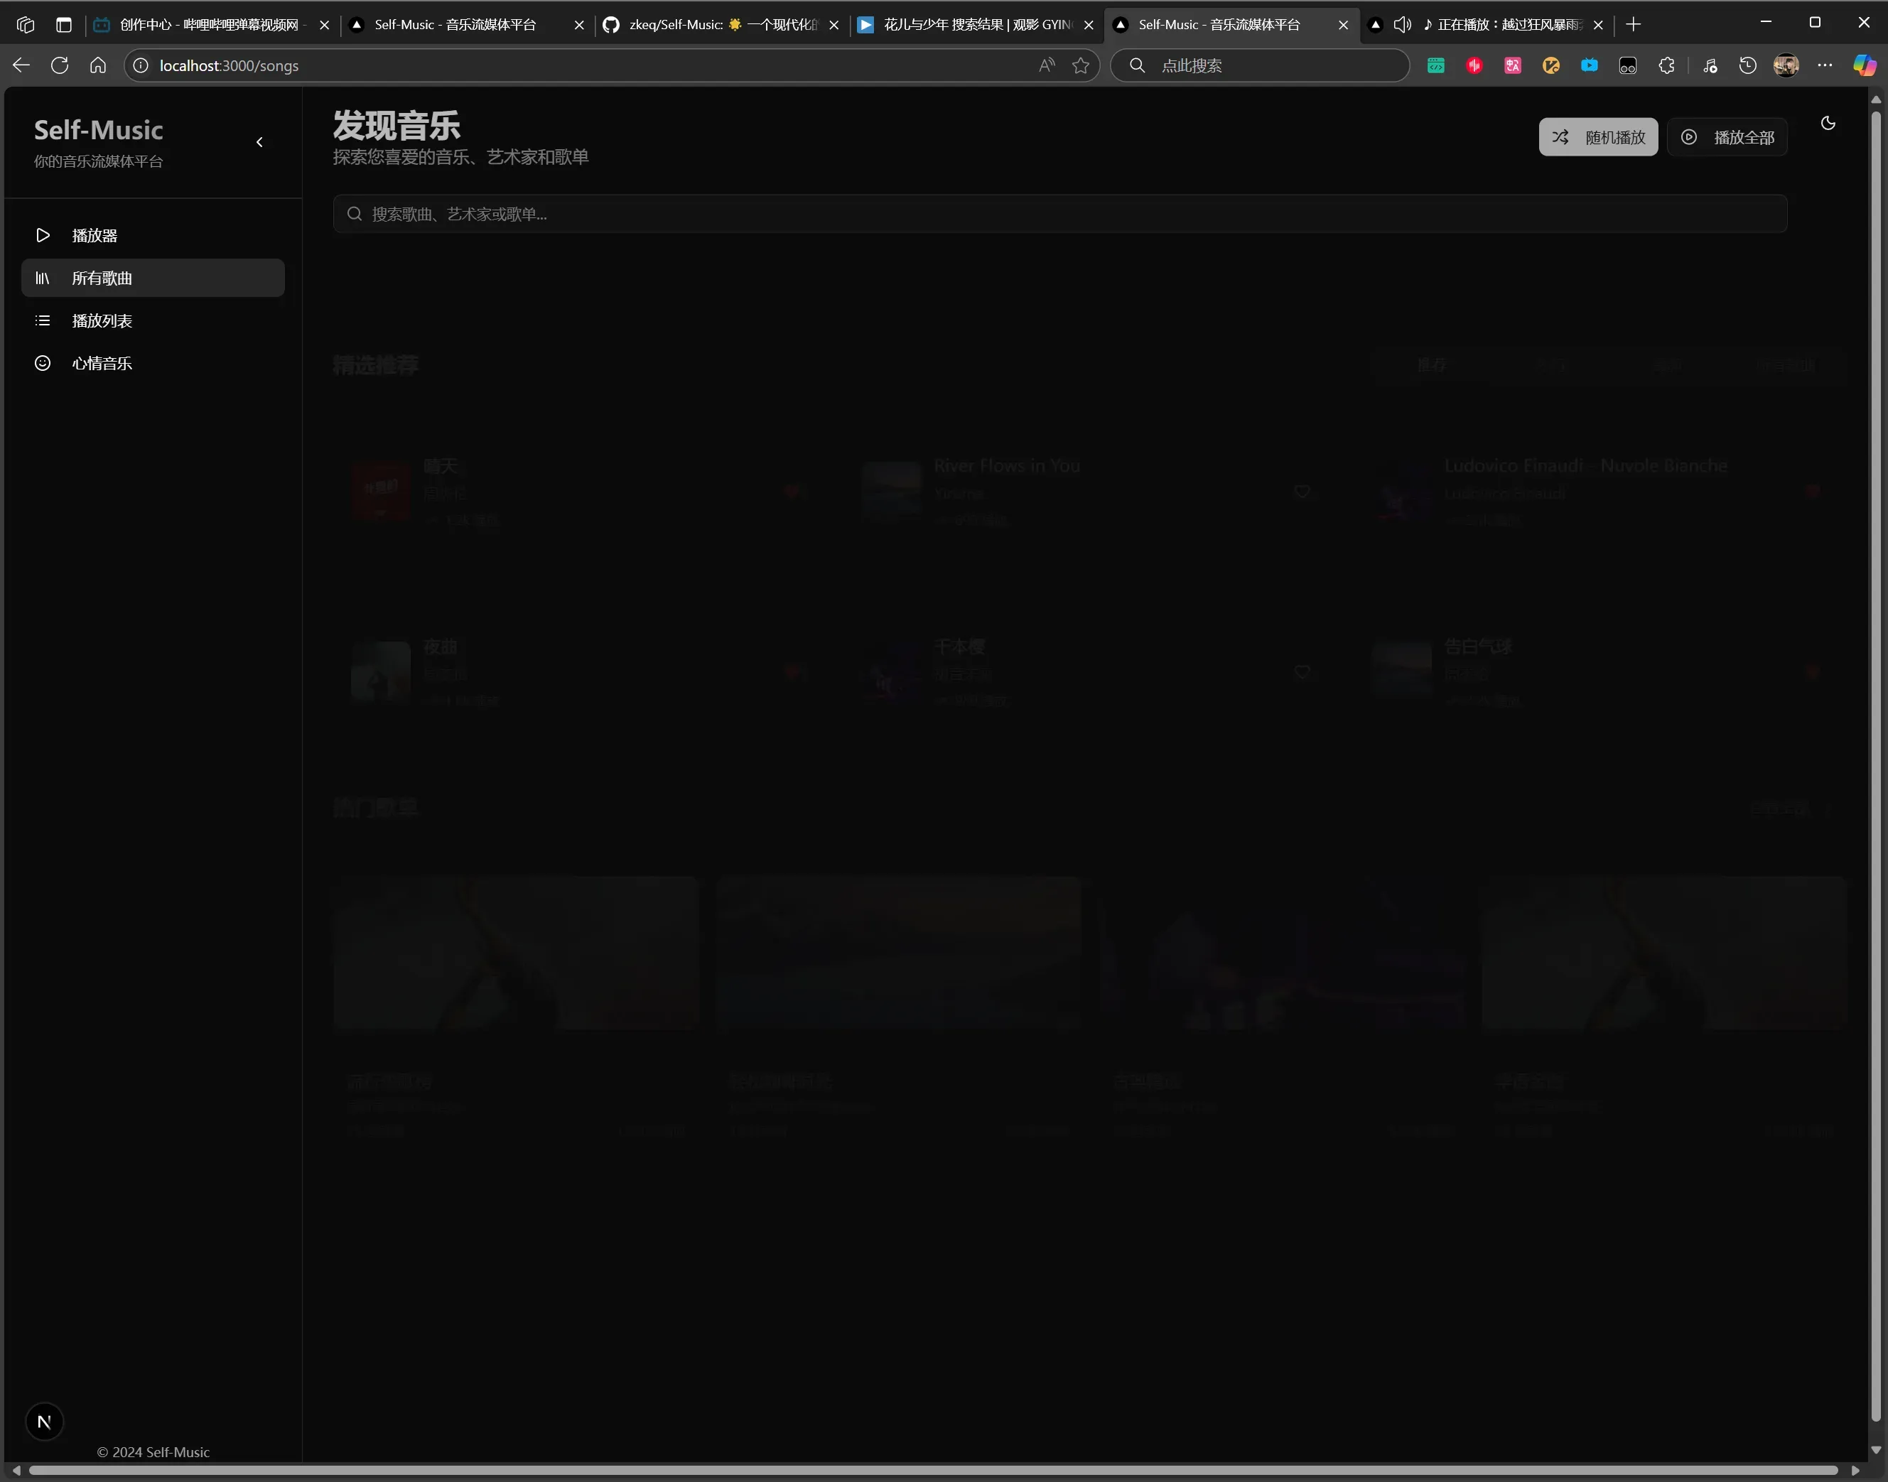Focus the song search input field

(x=1059, y=213)
